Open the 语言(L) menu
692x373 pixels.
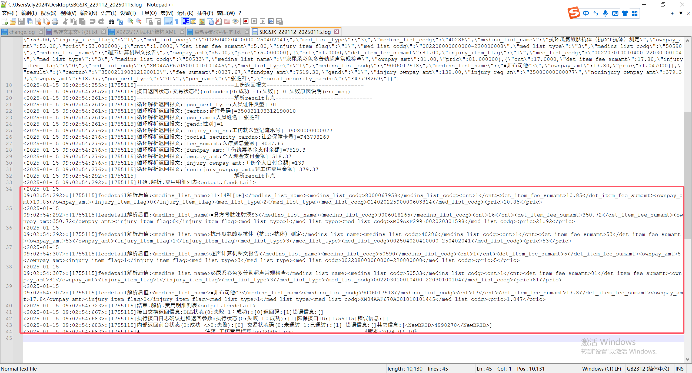tap(109, 13)
